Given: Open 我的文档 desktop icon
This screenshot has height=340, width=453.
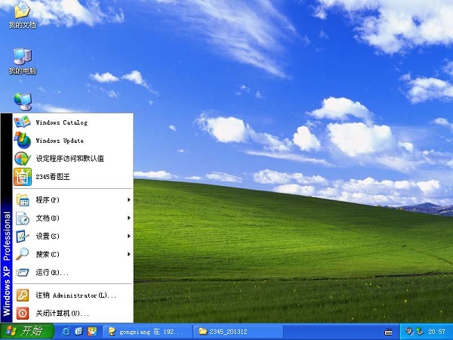Looking at the screenshot, I should (x=21, y=11).
